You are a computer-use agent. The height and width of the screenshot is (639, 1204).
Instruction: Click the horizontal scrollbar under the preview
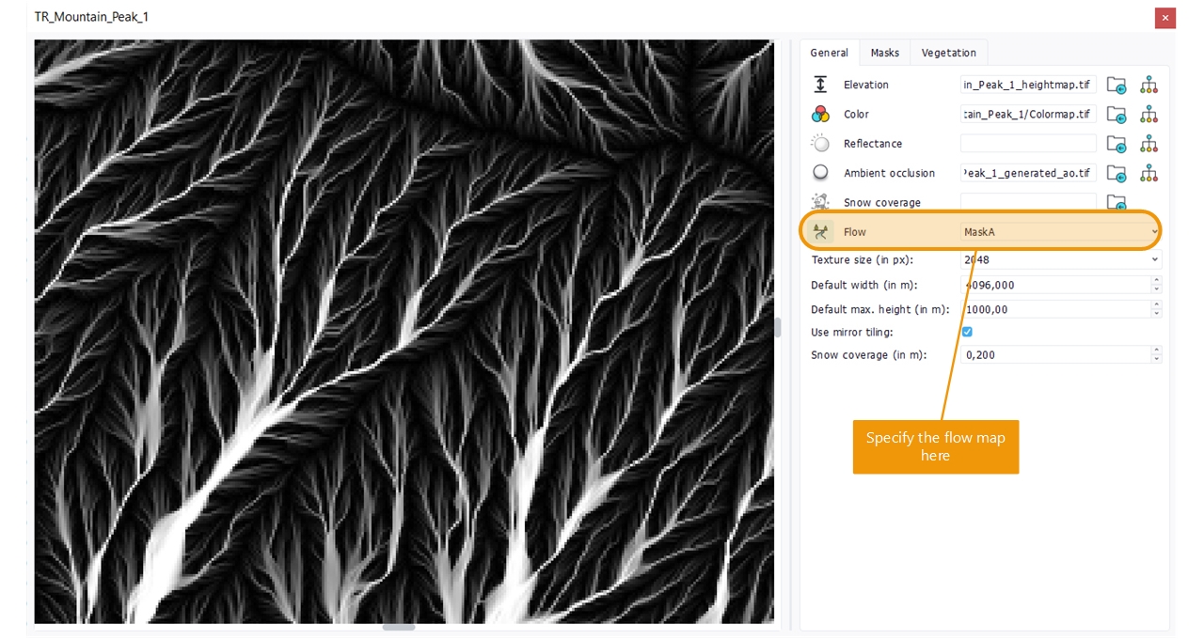399,627
